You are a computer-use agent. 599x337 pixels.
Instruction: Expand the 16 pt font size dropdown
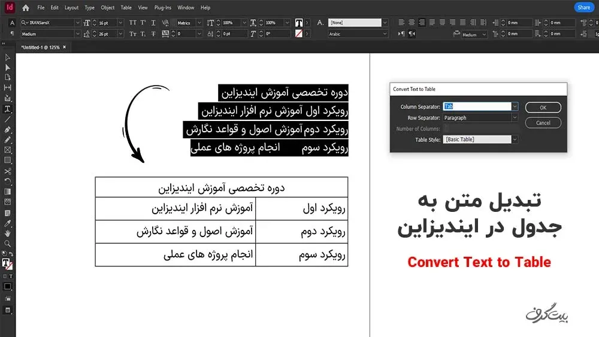click(x=120, y=23)
